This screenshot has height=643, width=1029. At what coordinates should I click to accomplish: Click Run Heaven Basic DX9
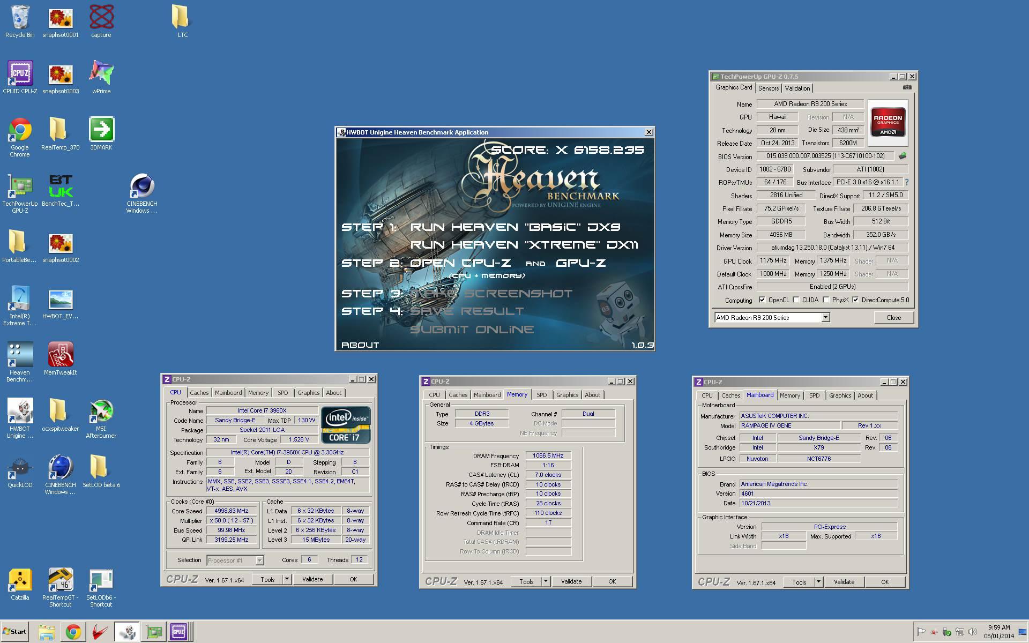[x=515, y=227]
